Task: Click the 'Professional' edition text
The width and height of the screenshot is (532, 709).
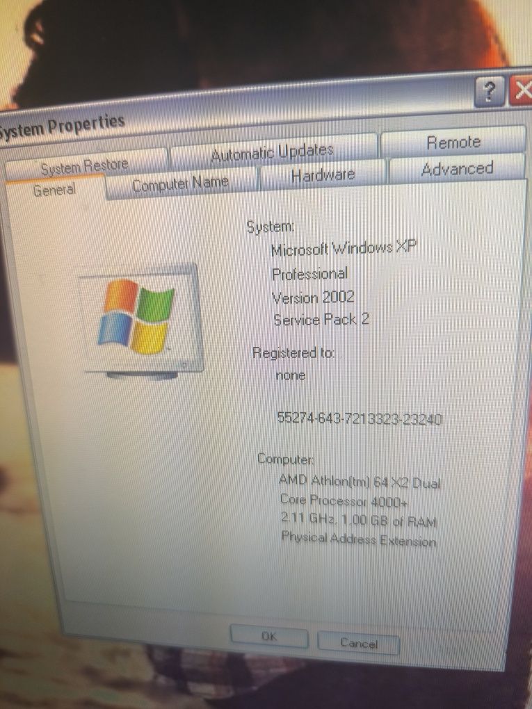Action: [x=310, y=274]
